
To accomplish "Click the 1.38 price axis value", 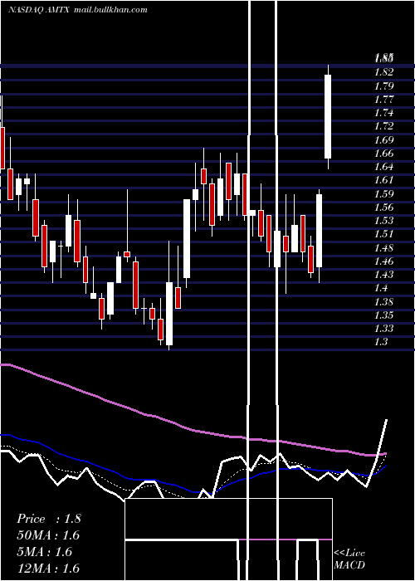I will click(383, 301).
